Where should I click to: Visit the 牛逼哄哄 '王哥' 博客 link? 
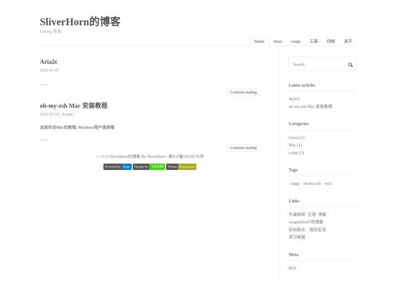coord(307,215)
